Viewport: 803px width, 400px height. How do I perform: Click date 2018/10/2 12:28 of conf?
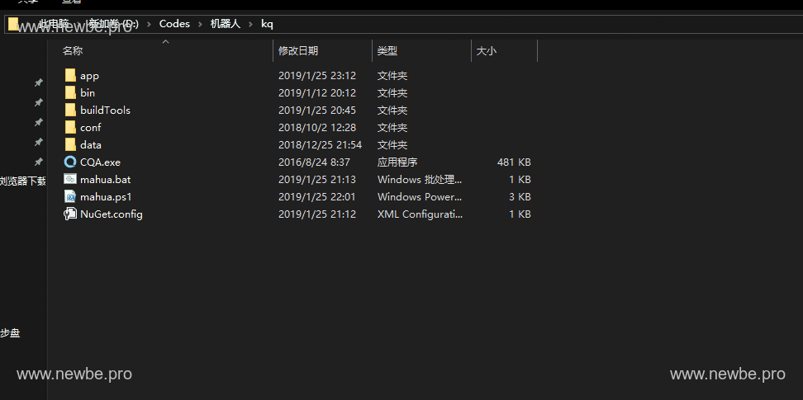[x=317, y=127]
